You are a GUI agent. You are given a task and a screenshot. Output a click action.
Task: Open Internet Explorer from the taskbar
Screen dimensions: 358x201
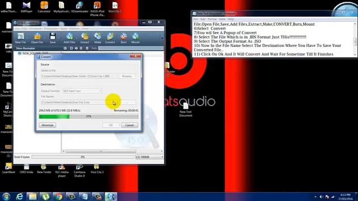click(20, 197)
